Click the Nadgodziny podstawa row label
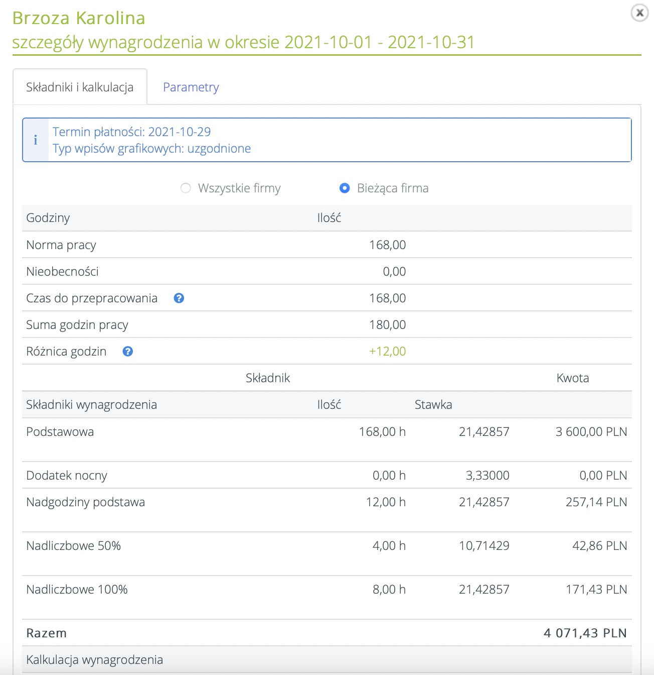This screenshot has height=675, width=654. coord(85,502)
